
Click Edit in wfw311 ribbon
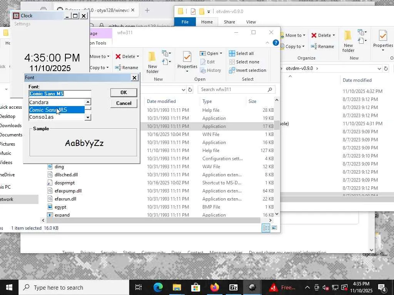point(207,62)
